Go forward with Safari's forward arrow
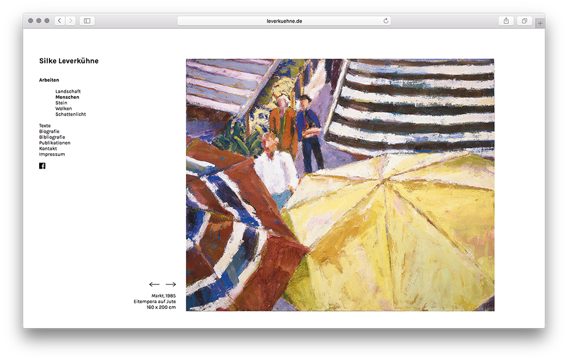The width and height of the screenshot is (568, 361). pos(70,21)
